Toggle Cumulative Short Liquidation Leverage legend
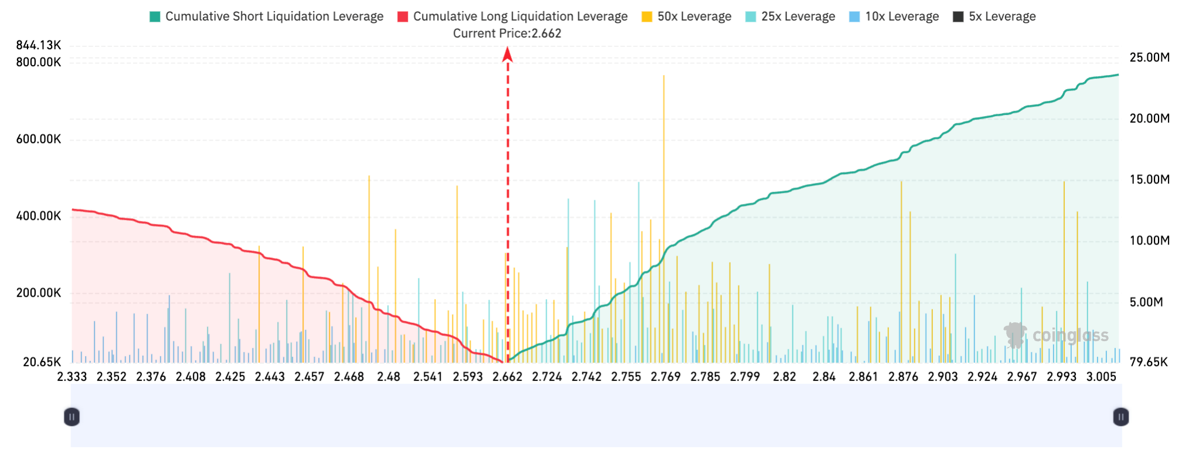 pyautogui.click(x=267, y=16)
